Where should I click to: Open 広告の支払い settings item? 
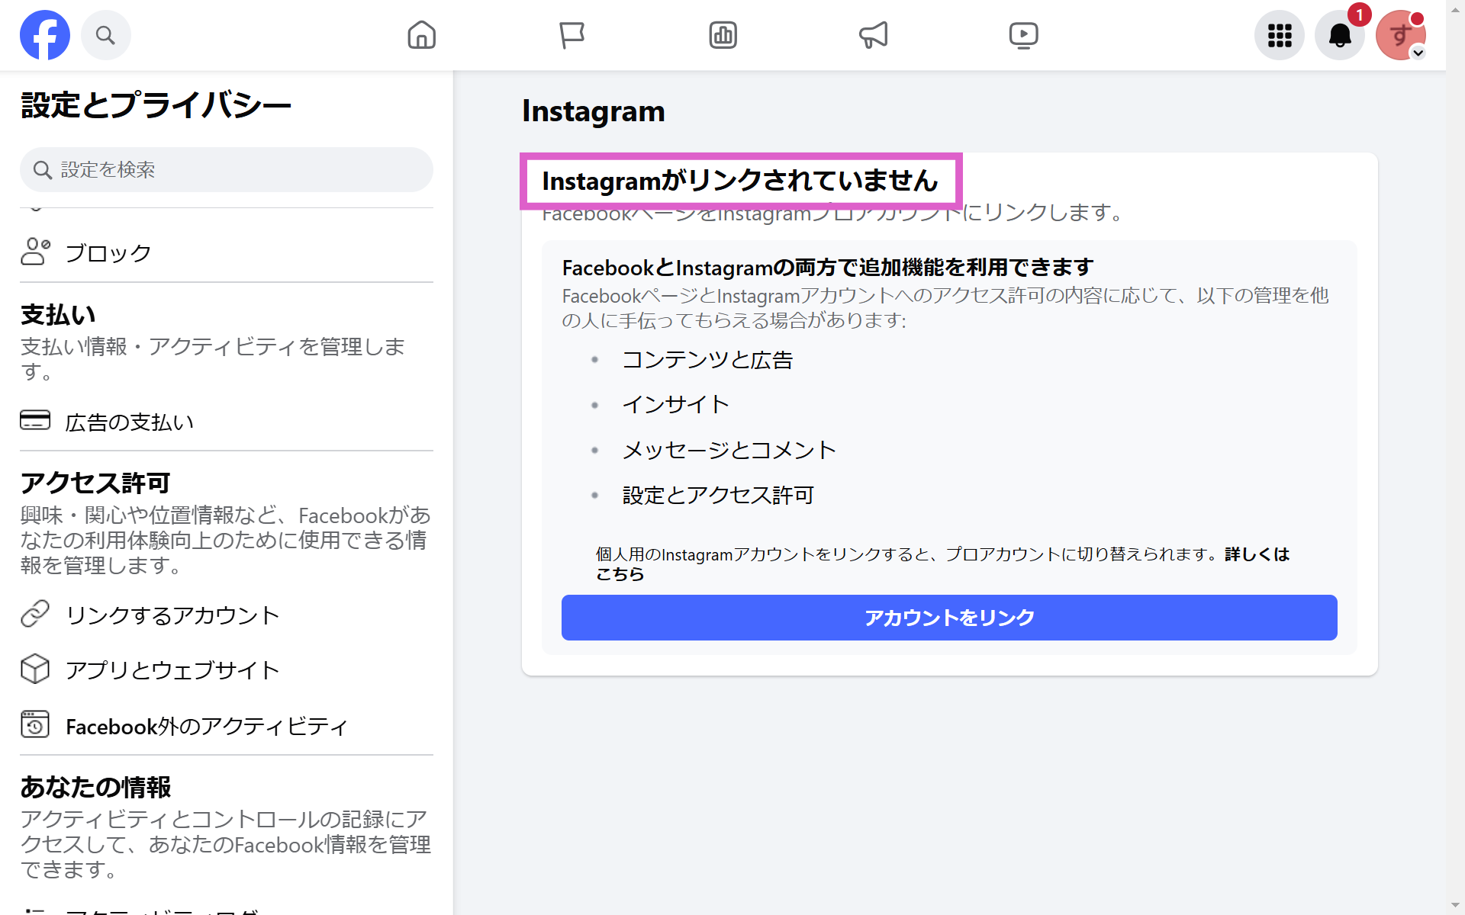[129, 422]
